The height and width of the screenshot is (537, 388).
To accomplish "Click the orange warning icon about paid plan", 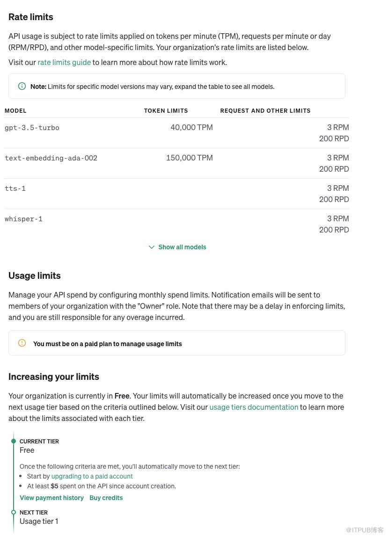I will 22,343.
